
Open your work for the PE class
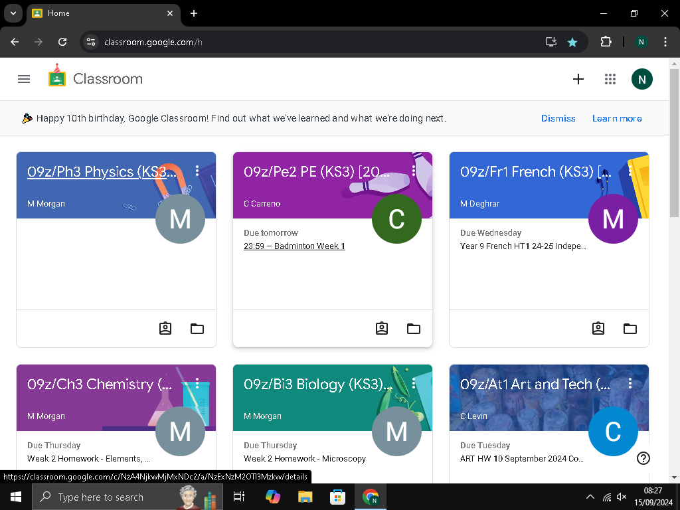(382, 328)
